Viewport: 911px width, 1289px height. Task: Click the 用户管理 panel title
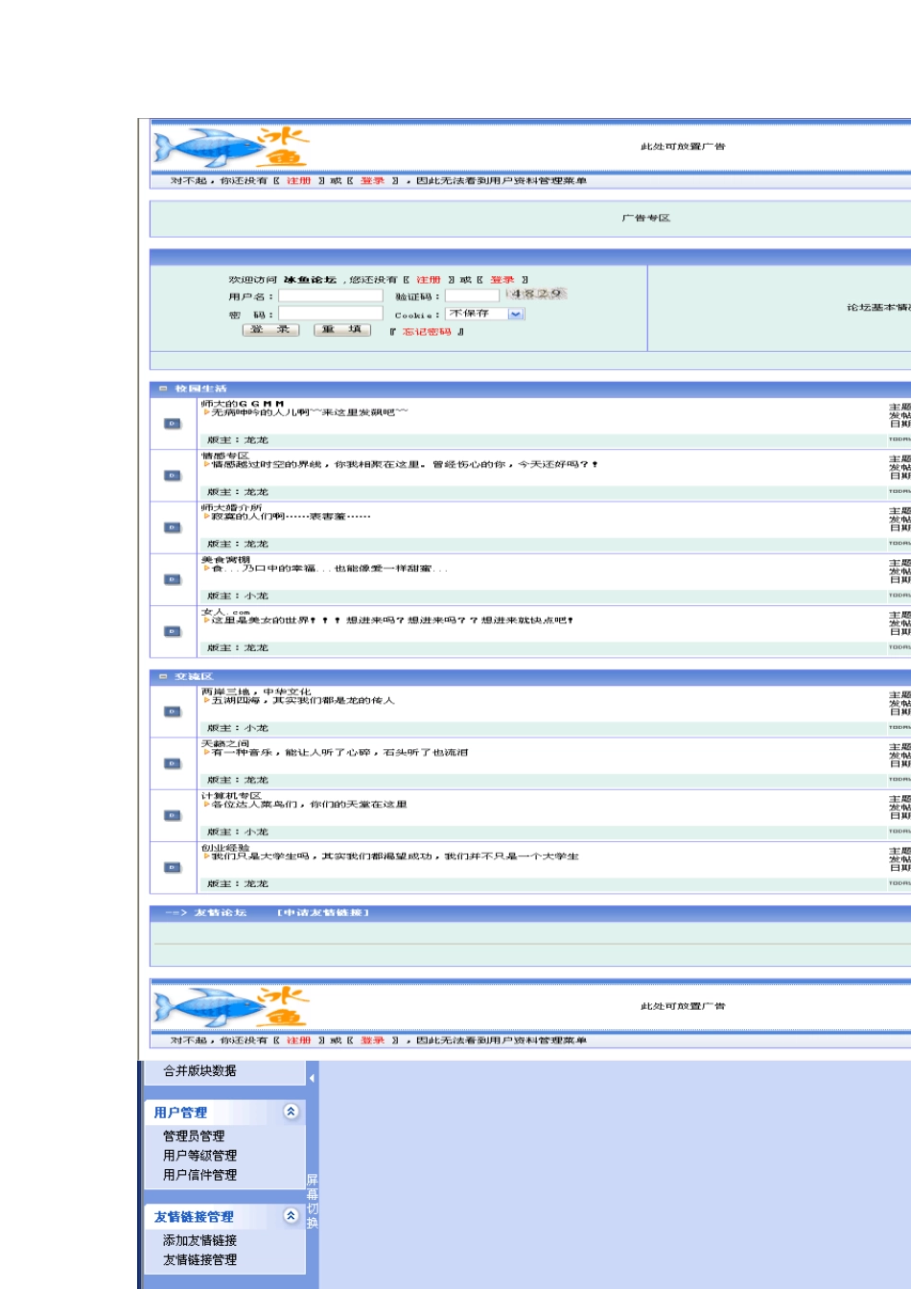(181, 1113)
